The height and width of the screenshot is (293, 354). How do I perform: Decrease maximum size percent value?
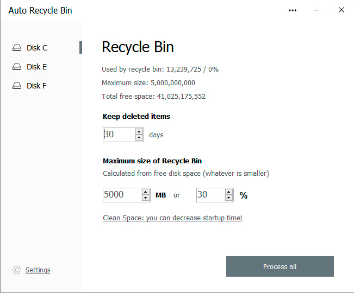click(229, 198)
